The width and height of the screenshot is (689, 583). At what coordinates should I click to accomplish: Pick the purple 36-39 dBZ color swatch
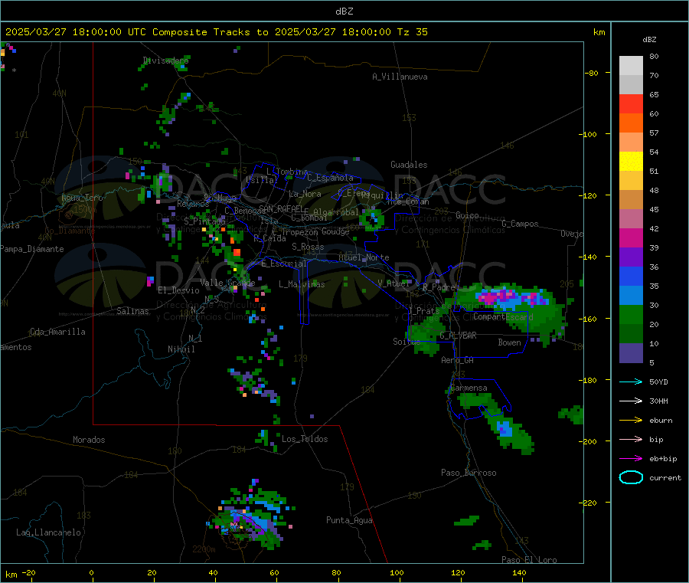click(631, 257)
